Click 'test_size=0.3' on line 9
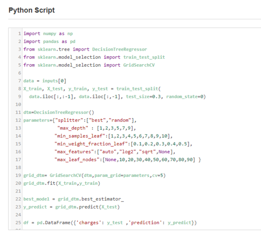 [143, 97]
